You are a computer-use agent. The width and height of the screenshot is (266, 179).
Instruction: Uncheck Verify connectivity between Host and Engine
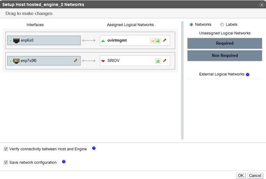point(6,149)
